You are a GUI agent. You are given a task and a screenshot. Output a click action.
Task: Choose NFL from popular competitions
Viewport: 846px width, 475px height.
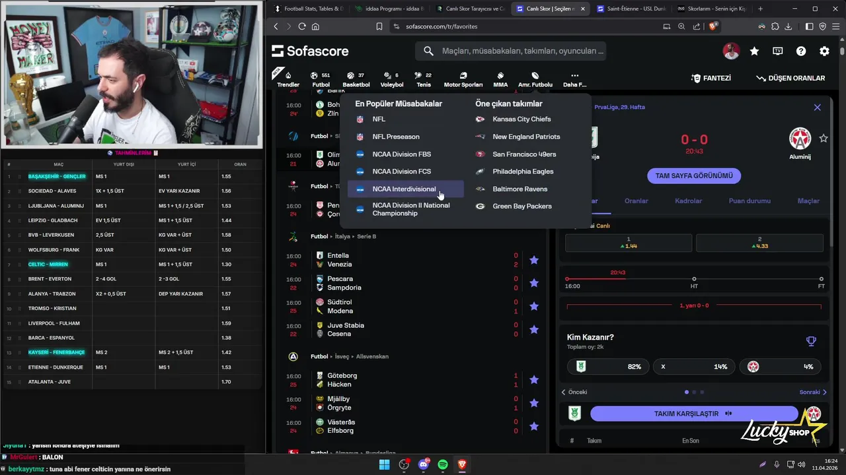coord(406,119)
